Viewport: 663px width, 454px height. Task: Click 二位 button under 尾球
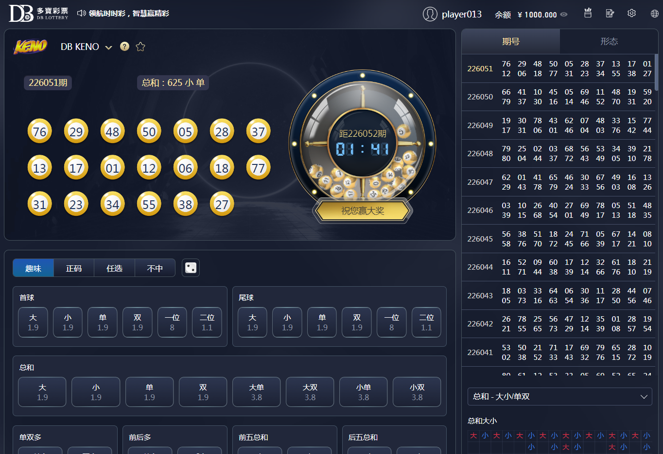pyautogui.click(x=426, y=322)
